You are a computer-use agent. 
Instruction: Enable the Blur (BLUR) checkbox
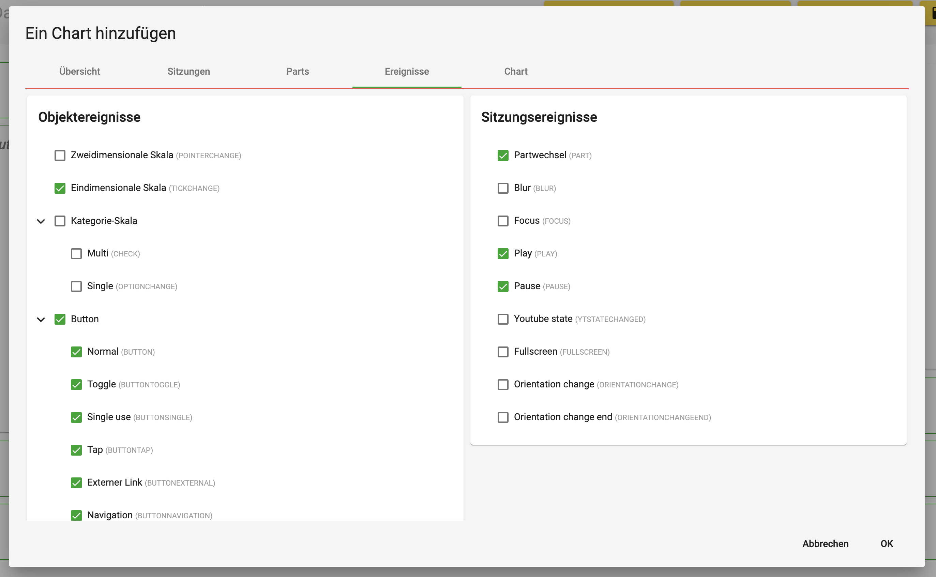click(x=503, y=188)
